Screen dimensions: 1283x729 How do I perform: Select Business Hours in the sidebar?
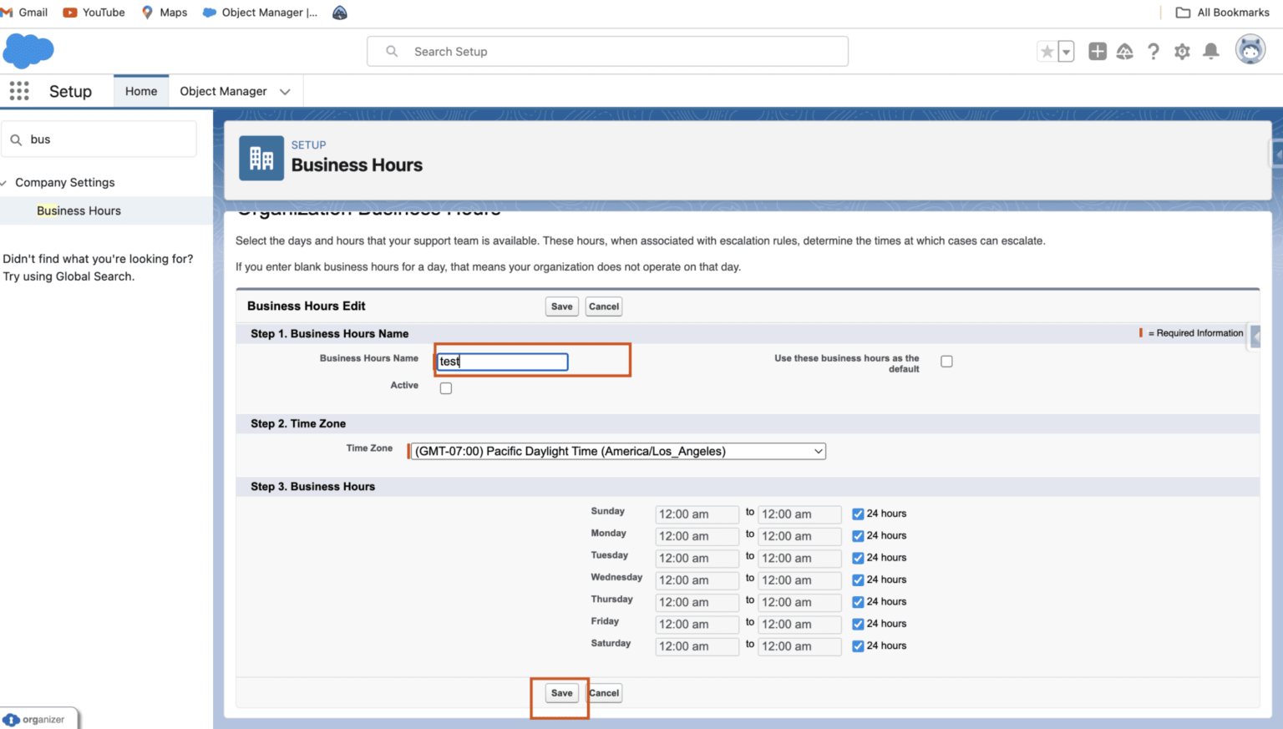[79, 210]
